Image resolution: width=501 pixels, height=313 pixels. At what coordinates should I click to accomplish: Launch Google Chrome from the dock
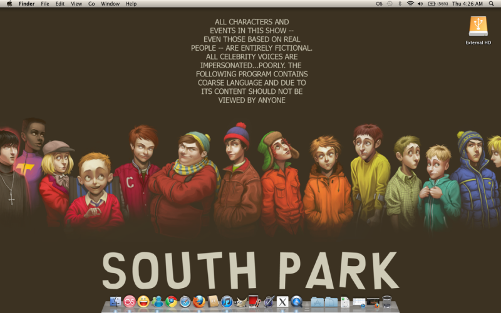pyautogui.click(x=171, y=302)
